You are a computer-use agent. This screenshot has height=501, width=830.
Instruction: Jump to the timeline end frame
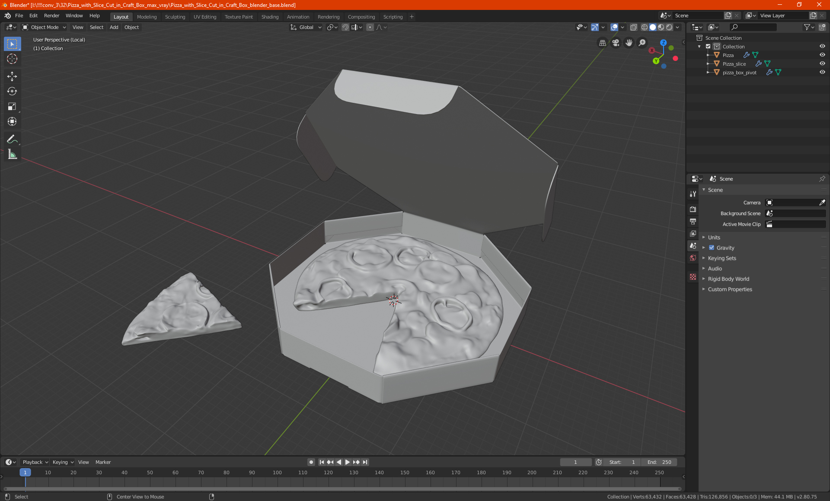(365, 462)
